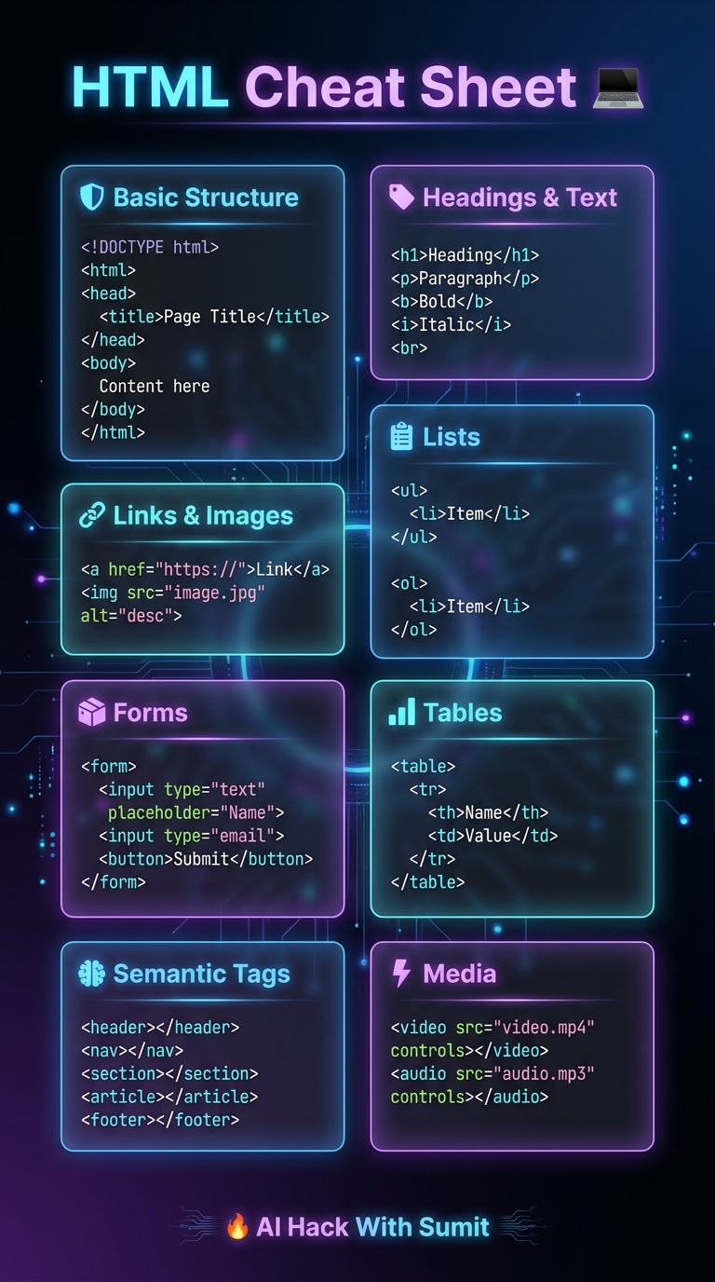715x1282 pixels.
Task: Click the shield icon beside Basic Structure
Action: click(91, 198)
